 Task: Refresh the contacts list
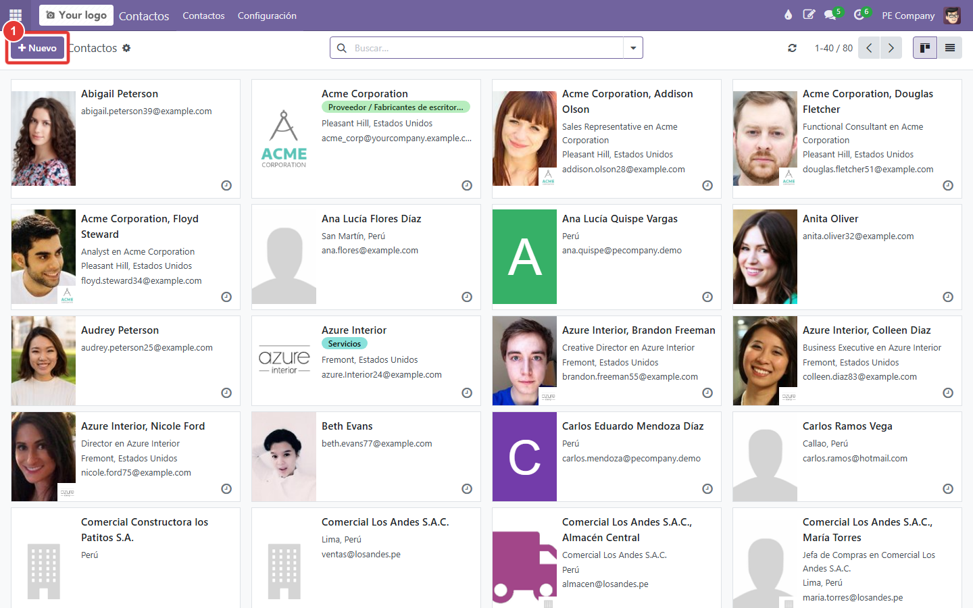pyautogui.click(x=792, y=48)
